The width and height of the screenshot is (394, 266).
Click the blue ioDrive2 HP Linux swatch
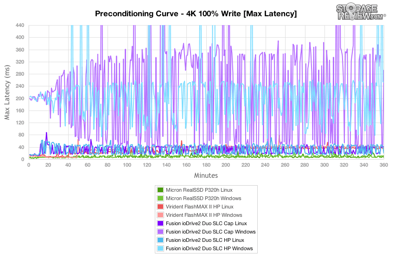coord(160,240)
